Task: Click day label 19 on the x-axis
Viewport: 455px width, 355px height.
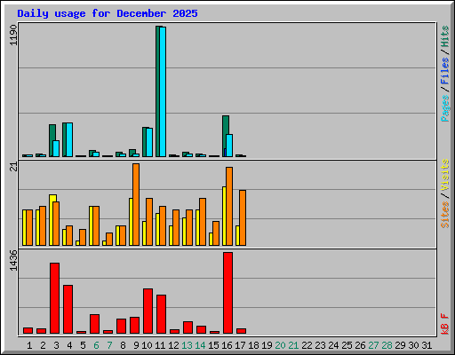Action: (x=267, y=345)
